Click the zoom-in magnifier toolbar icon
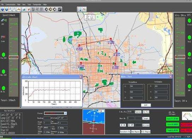This screenshot has width=192, height=139. coord(11,10)
